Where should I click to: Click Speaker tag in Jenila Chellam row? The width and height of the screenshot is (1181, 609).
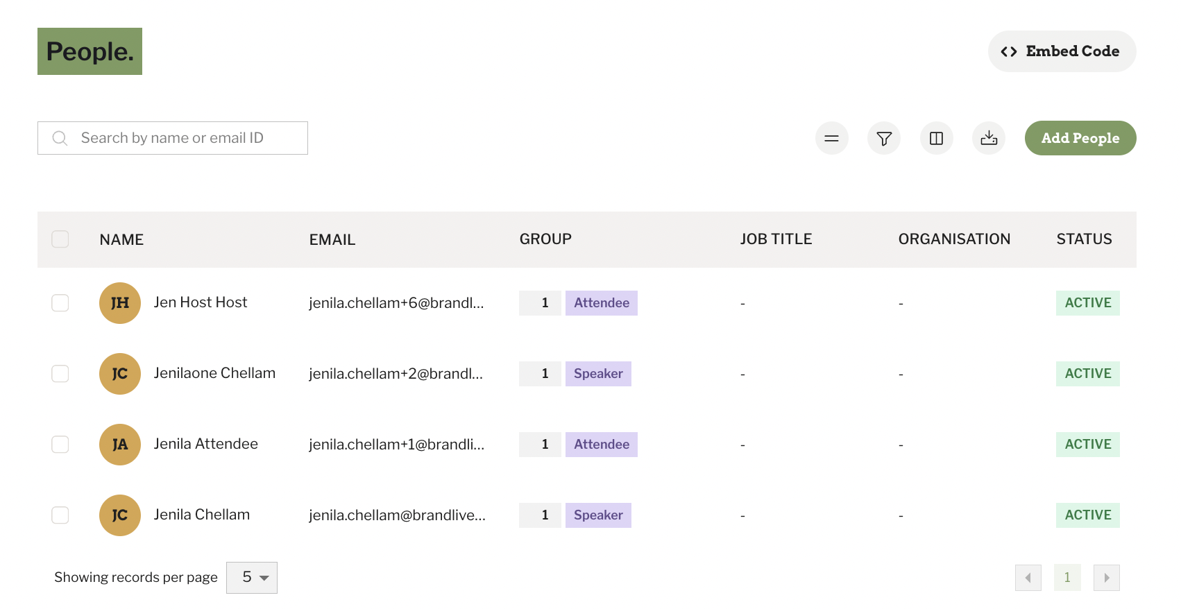pyautogui.click(x=598, y=515)
